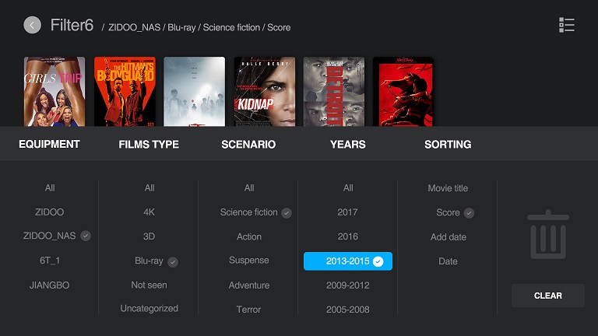Filter by Adventure scenario
The height and width of the screenshot is (336, 598).
click(x=249, y=285)
